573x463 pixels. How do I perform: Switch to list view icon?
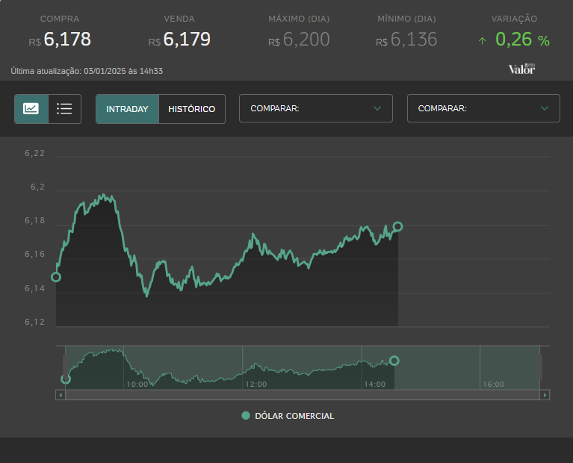point(64,109)
